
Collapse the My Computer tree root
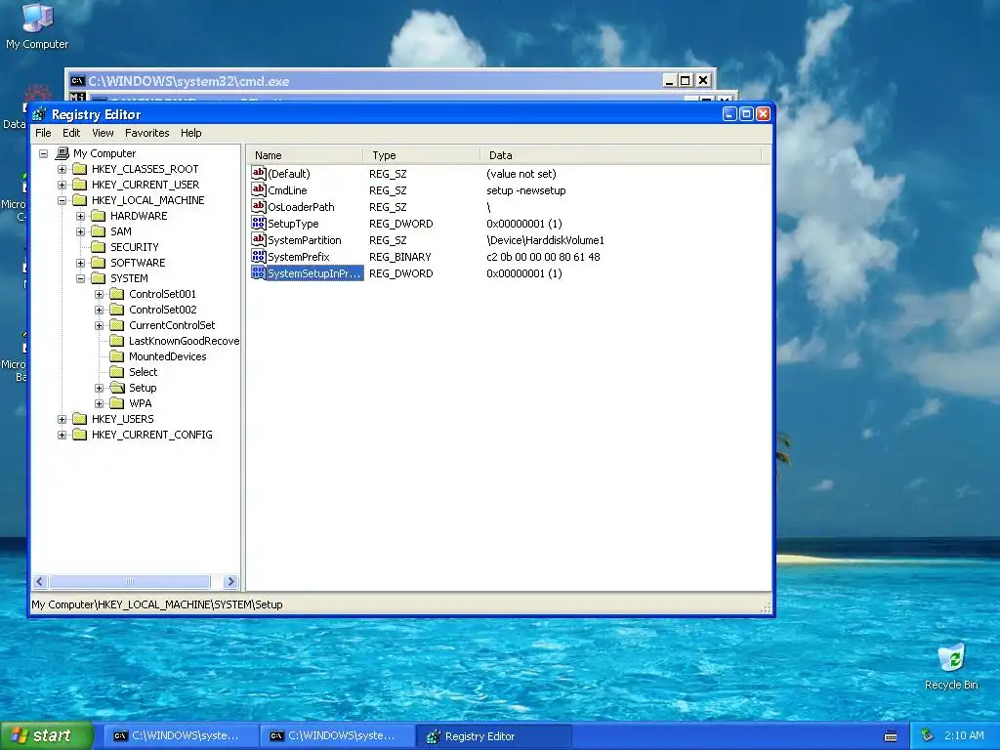(43, 153)
